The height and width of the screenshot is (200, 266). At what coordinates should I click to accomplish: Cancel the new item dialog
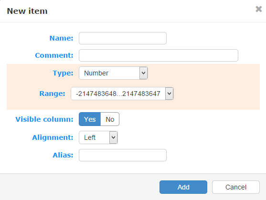(236, 187)
